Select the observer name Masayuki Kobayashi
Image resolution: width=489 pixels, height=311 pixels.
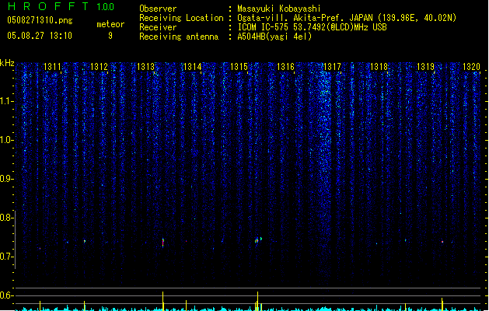tap(278, 9)
